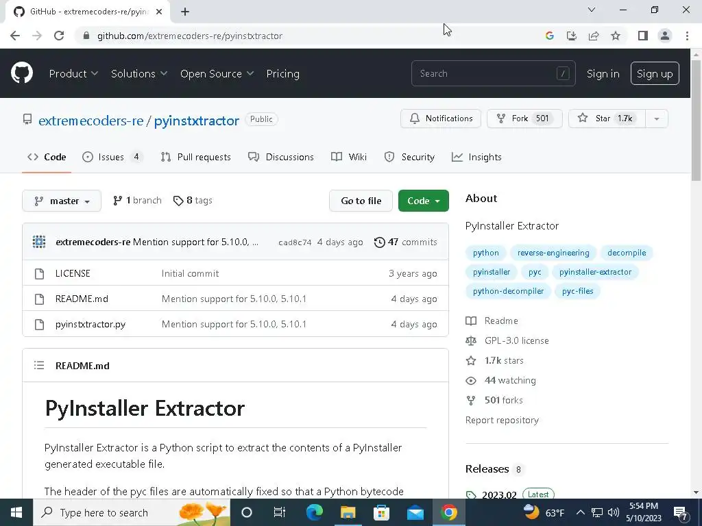View the 8 tags link
The image size is (702, 526).
[193, 201]
